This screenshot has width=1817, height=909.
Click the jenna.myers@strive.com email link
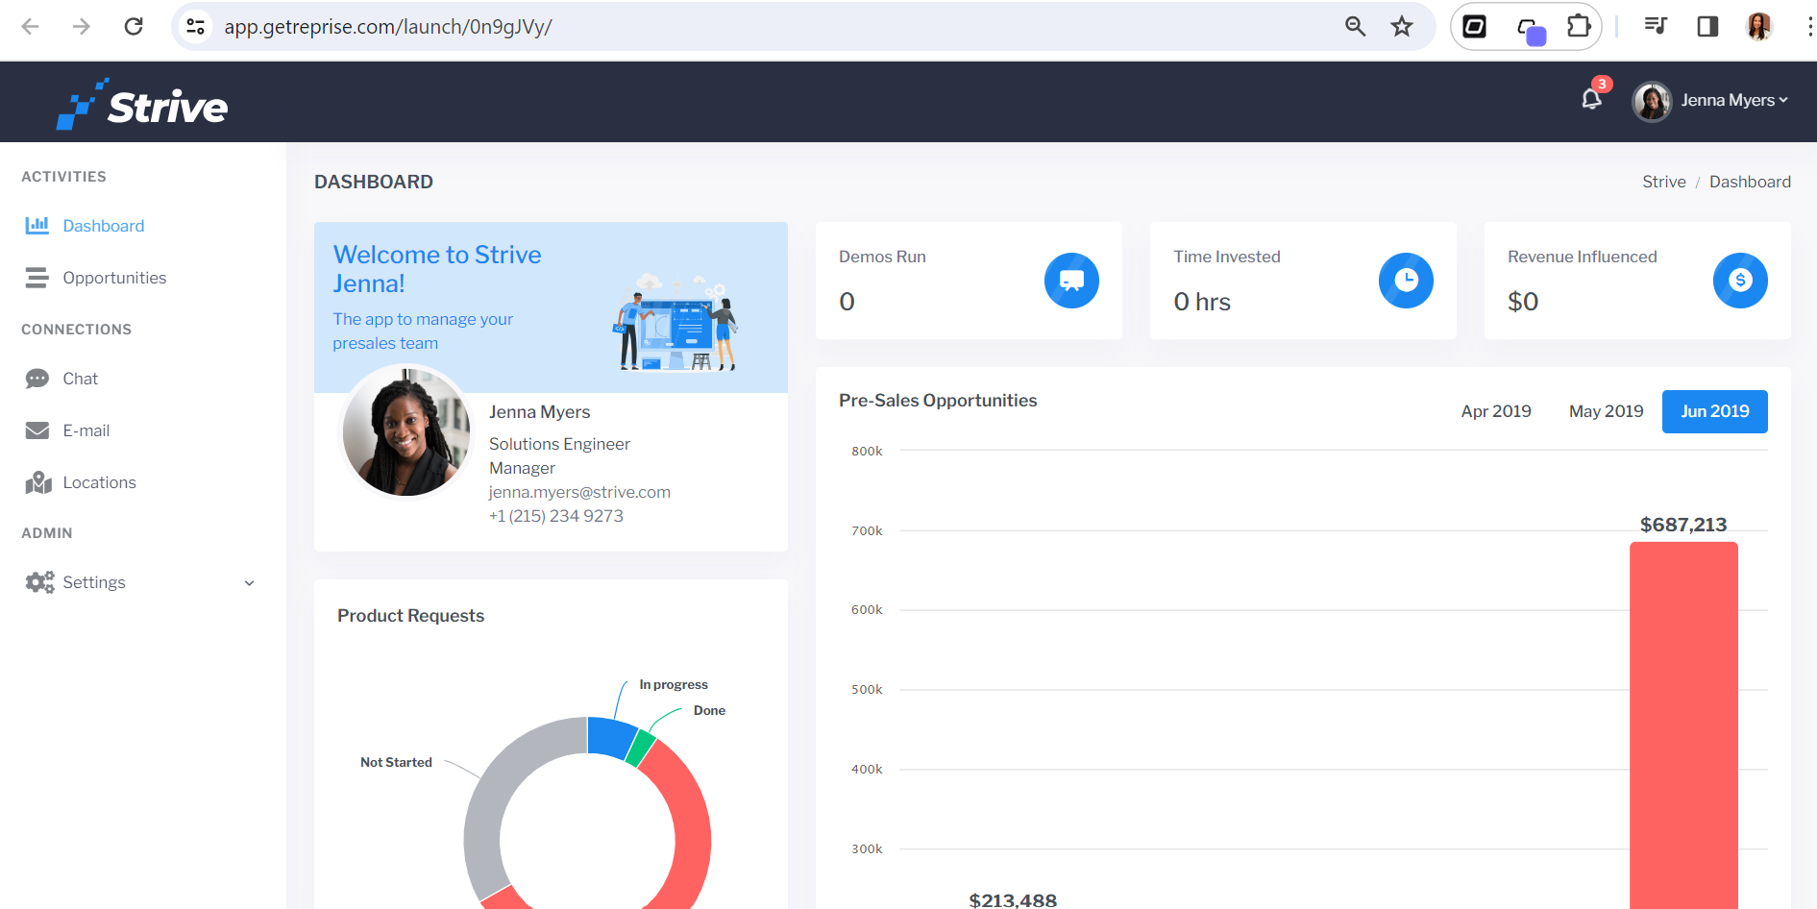[x=579, y=492]
